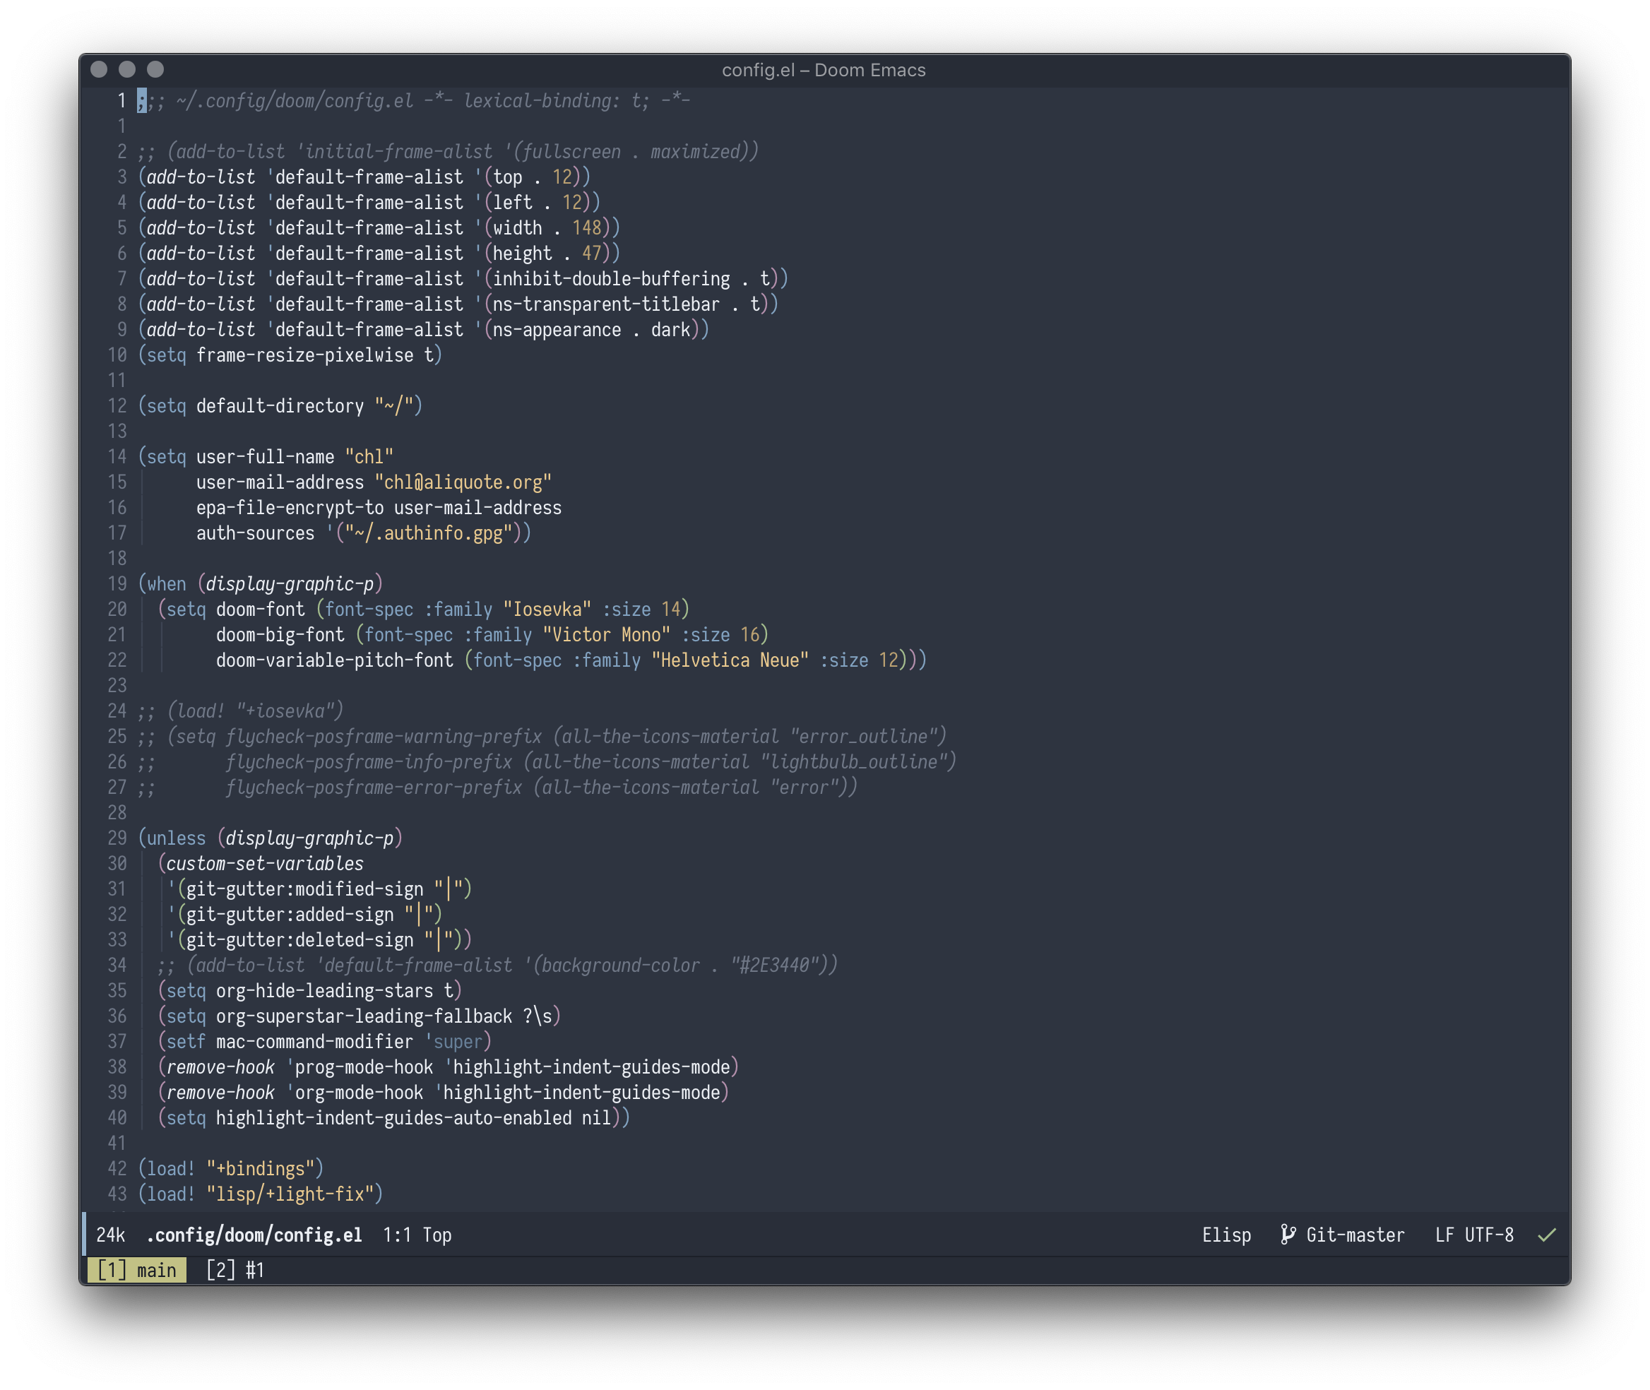
Task: Click the "lisp/+light-fix" string on line 43
Action: pos(290,1194)
